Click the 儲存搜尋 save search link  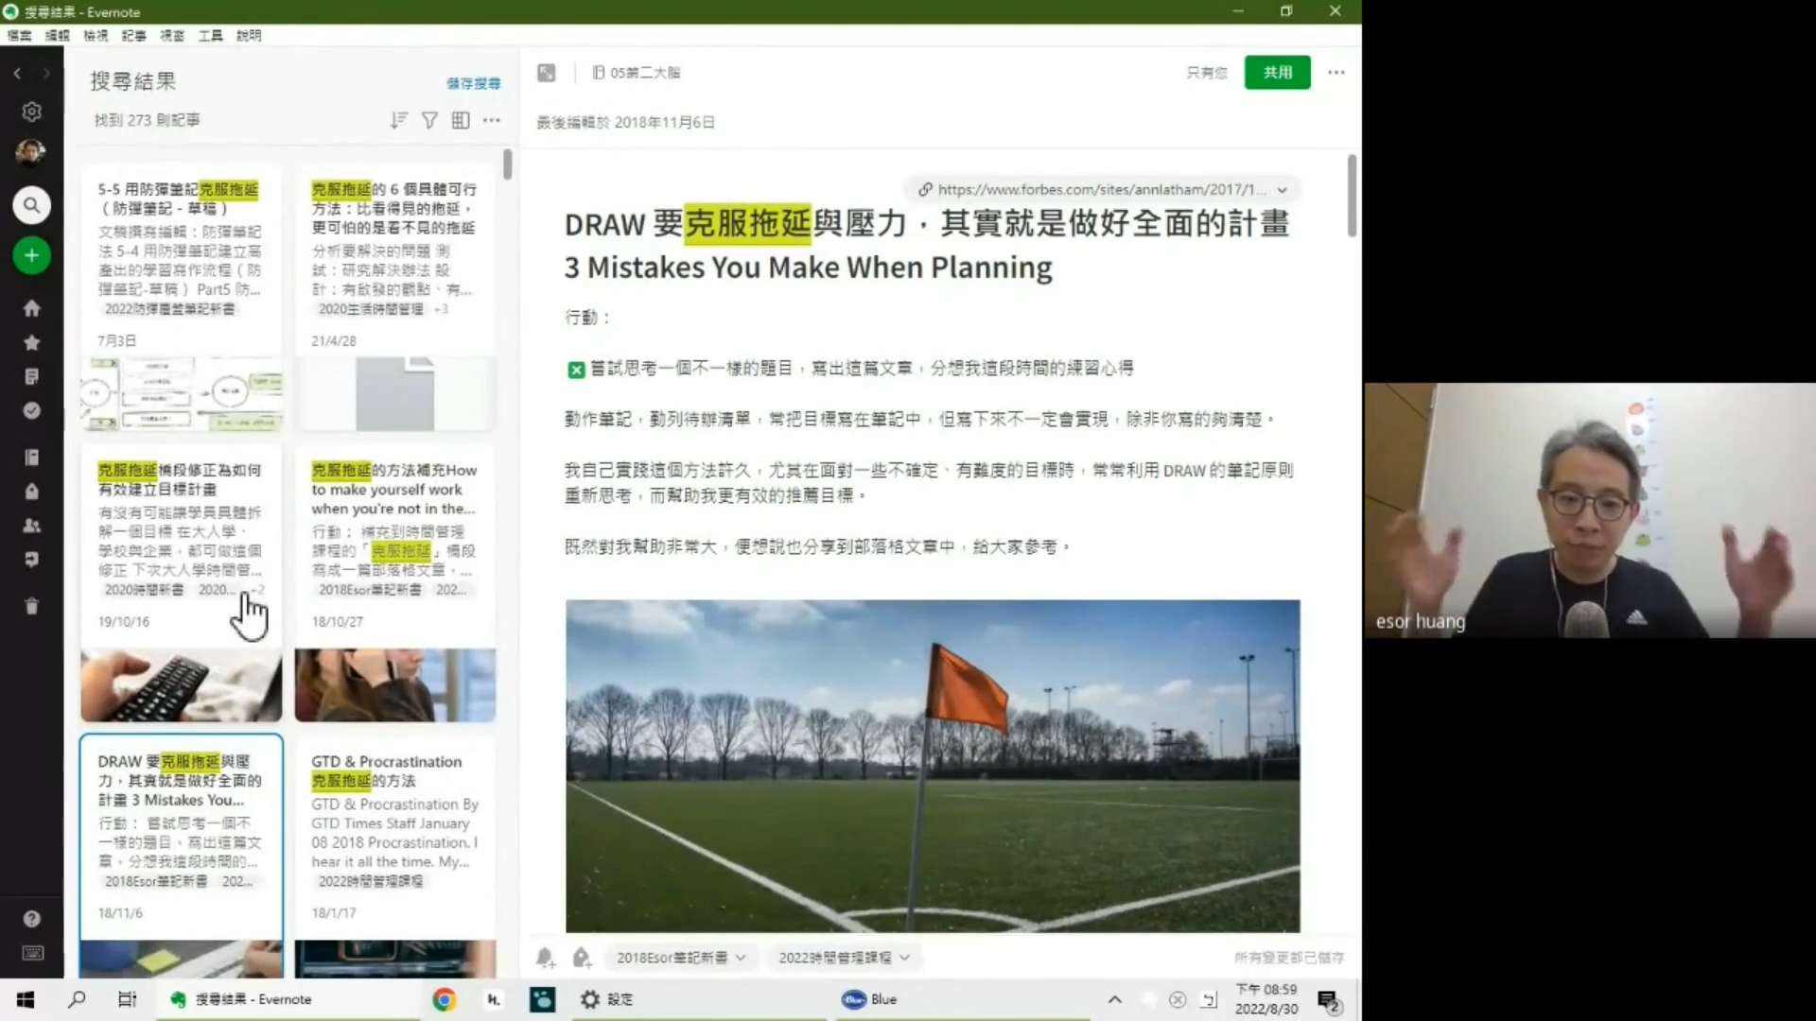tap(473, 83)
